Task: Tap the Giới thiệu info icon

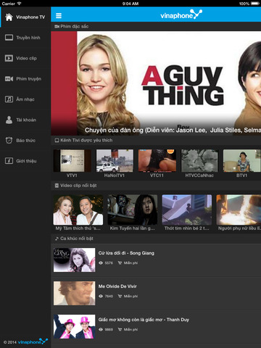Action: pyautogui.click(x=9, y=161)
